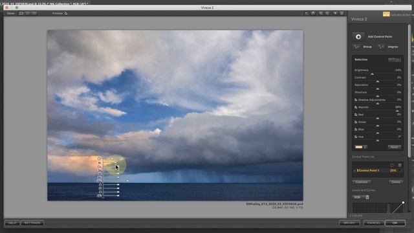Image resolution: width=414 pixels, height=233 pixels.
Task: Click show-selection circle icon in control point list
Action: point(392,165)
